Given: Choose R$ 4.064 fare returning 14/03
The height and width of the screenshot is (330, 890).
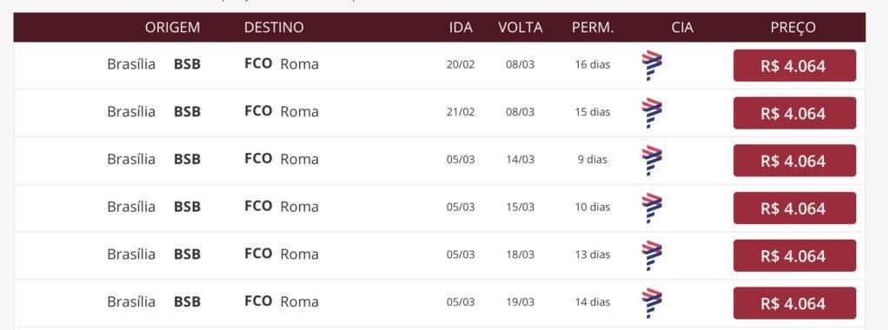Looking at the screenshot, I should coord(794,161).
